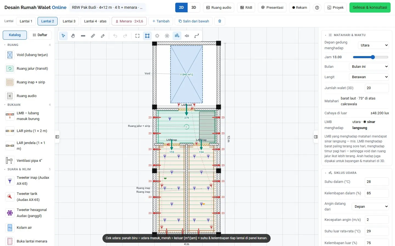
Task: Select the wall drawing tool
Action: 83,36
